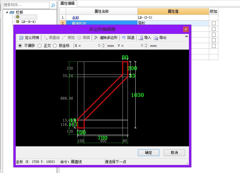Close the polygon editor dialog

pyautogui.click(x=186, y=29)
